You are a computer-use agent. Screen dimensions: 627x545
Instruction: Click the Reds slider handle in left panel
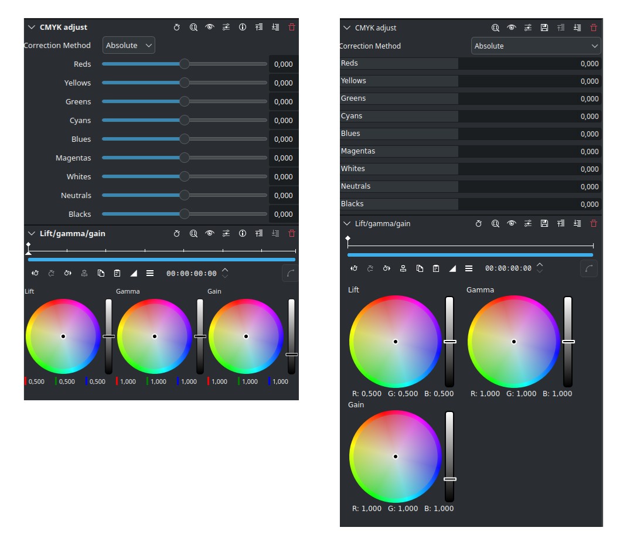pos(184,64)
